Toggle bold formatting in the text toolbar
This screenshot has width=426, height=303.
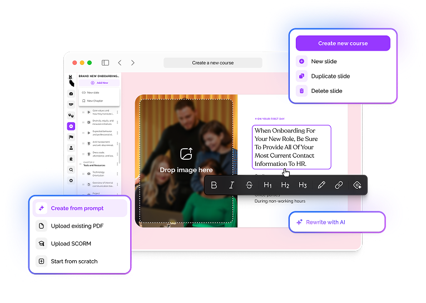214,185
